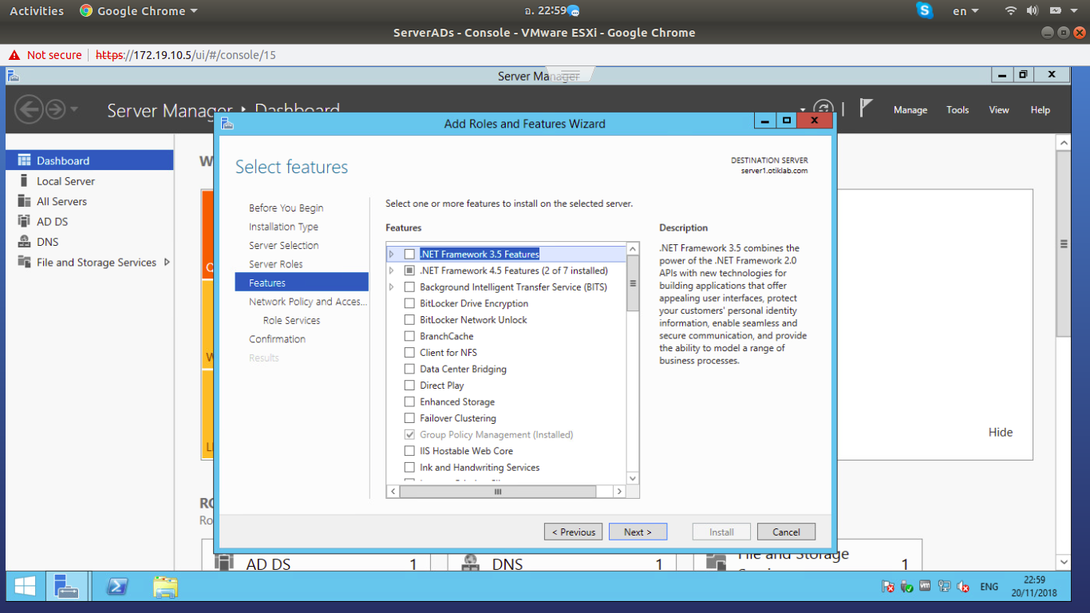This screenshot has width=1090, height=613.
Task: Check IIS Hostable Web Core checkbox
Action: [x=409, y=451]
